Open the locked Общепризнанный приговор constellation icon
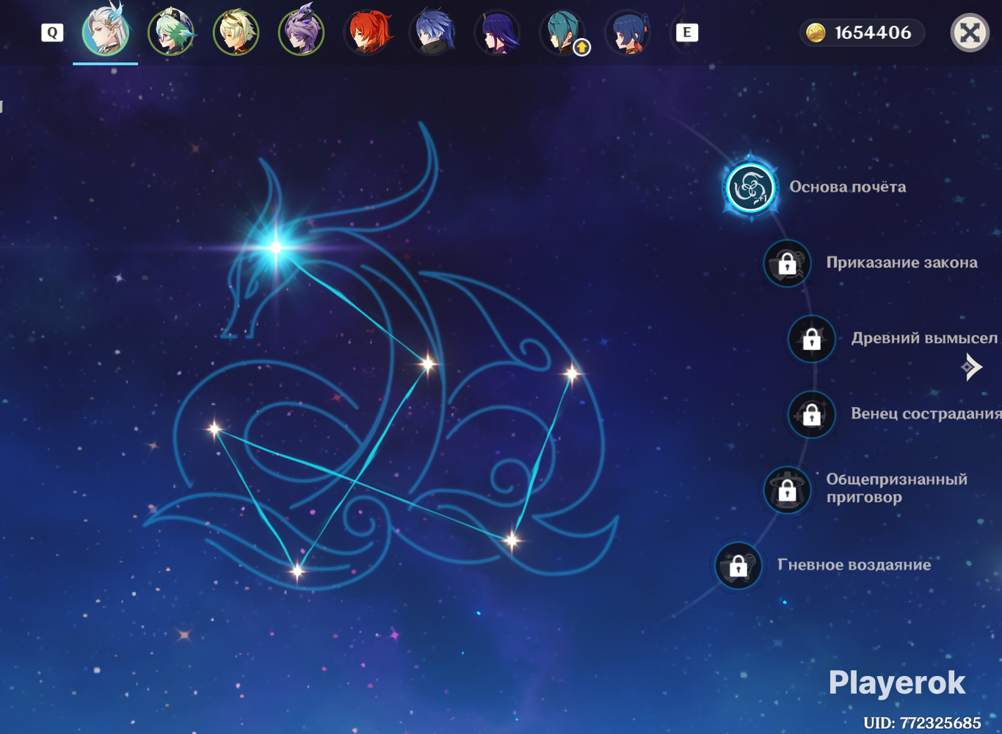 point(787,489)
